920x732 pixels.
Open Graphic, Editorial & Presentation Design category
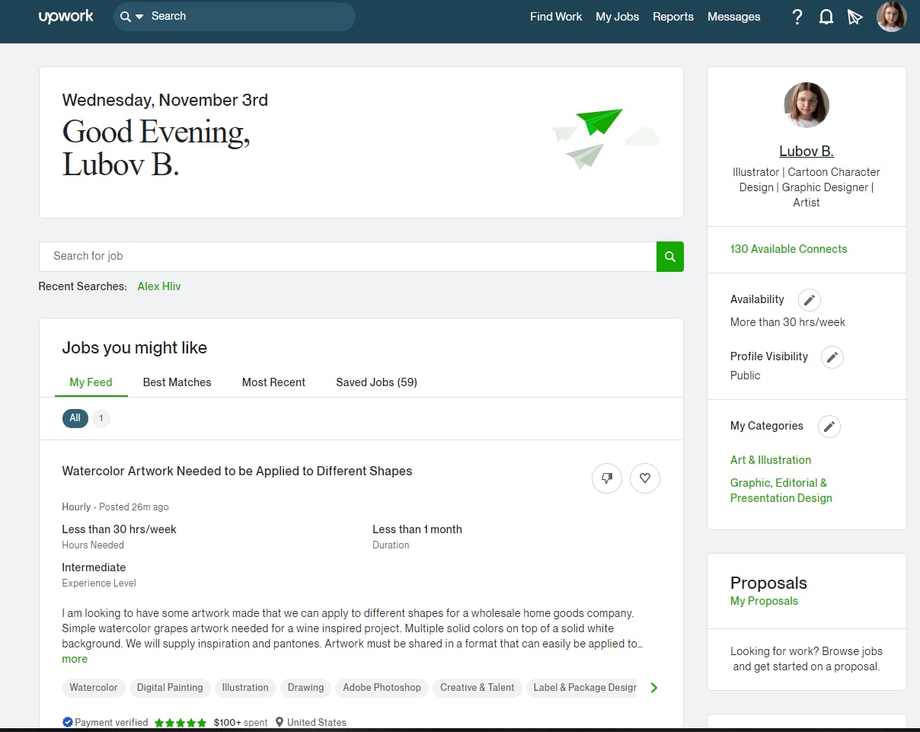point(781,491)
